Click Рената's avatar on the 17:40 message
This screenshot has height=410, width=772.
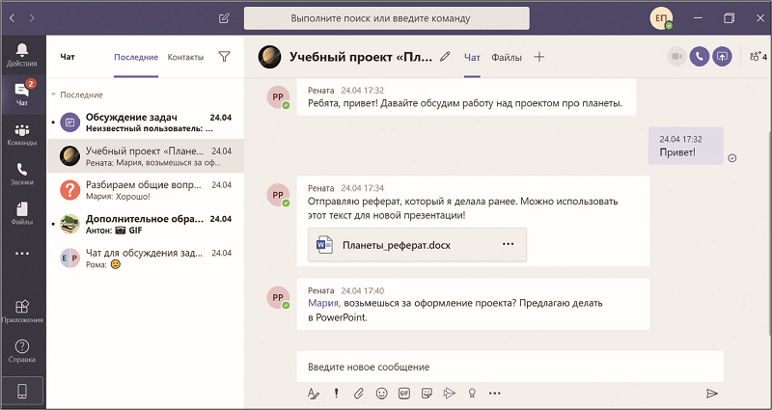tap(278, 298)
